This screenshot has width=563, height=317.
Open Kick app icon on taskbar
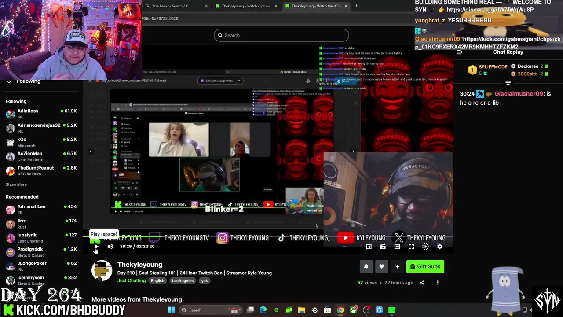coord(392,310)
